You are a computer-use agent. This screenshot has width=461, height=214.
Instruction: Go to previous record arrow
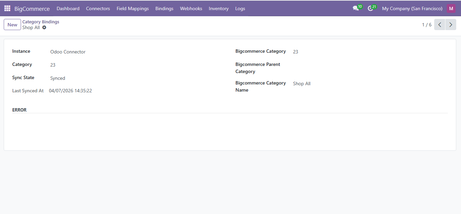(440, 25)
